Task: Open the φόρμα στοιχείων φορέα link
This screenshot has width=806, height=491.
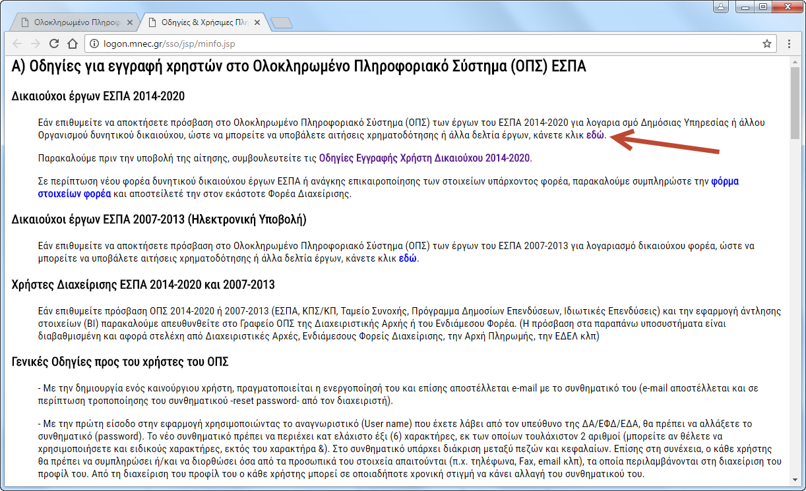Action: 724,181
